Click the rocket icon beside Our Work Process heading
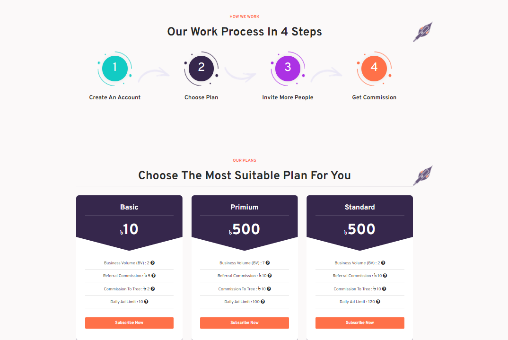The image size is (508, 340). point(422,31)
